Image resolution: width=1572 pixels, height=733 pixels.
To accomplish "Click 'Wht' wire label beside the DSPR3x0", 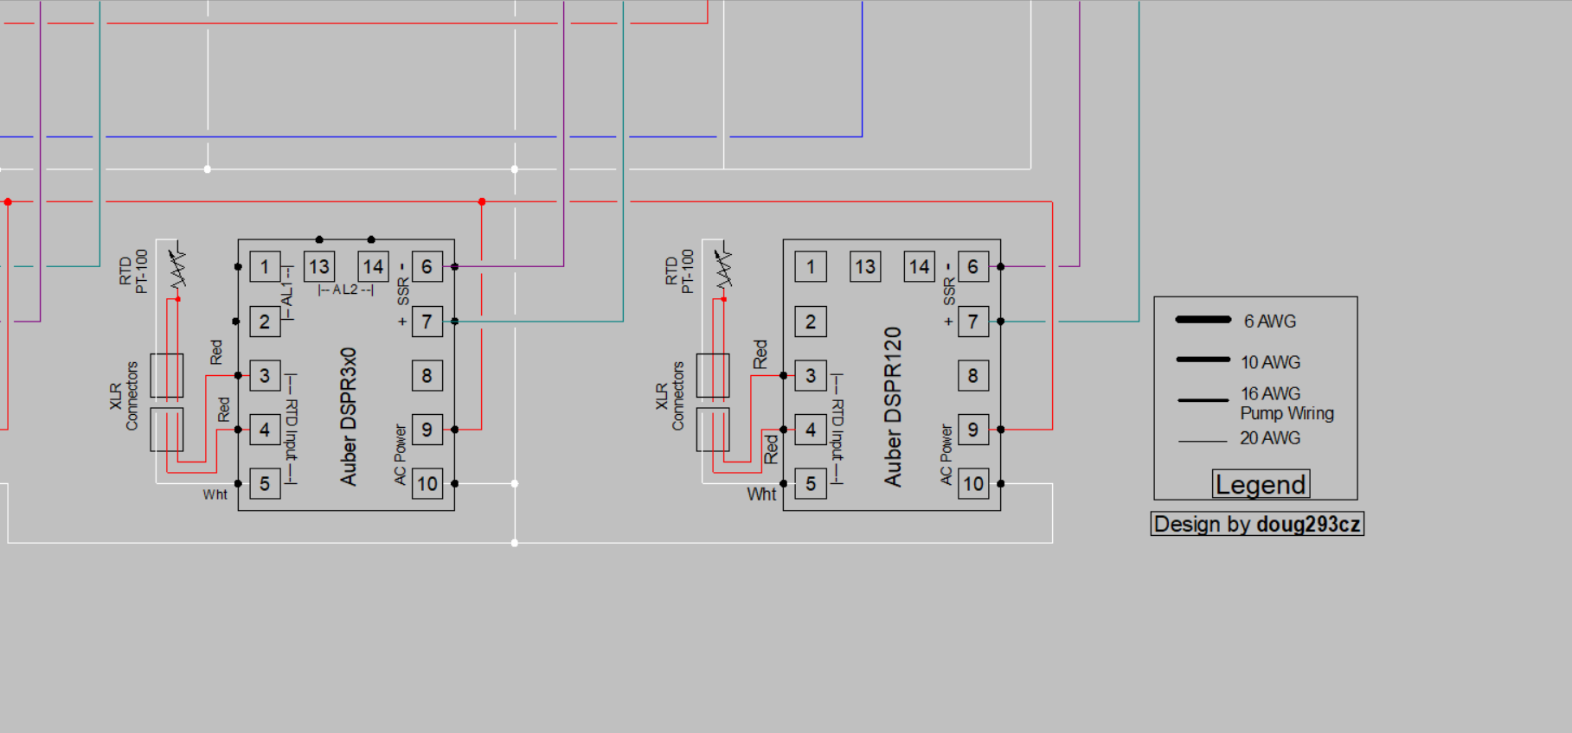I will [215, 494].
